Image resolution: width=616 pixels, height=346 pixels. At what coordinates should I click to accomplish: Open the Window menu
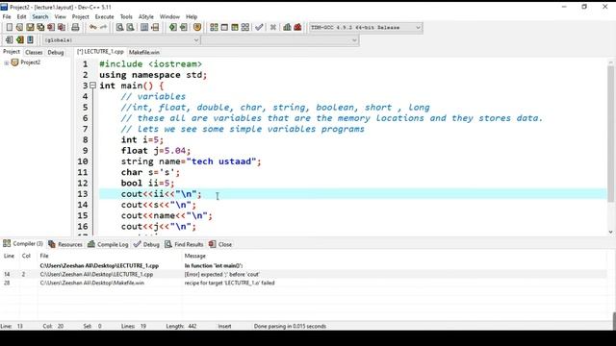click(x=169, y=16)
